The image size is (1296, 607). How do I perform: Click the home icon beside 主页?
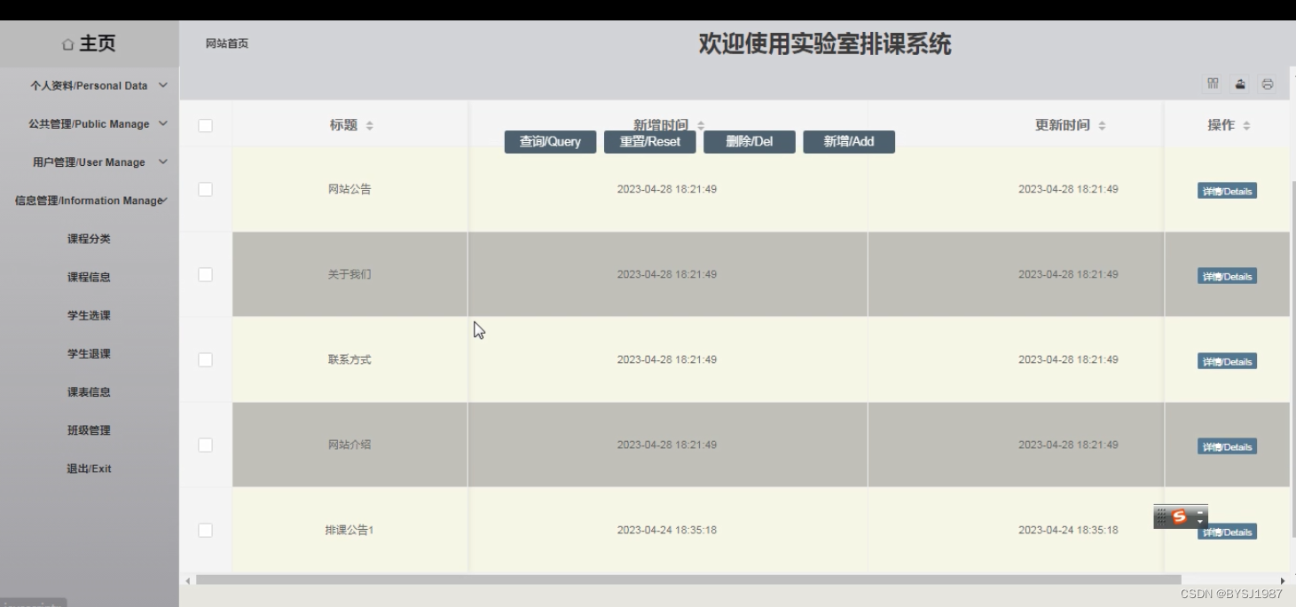(x=68, y=44)
